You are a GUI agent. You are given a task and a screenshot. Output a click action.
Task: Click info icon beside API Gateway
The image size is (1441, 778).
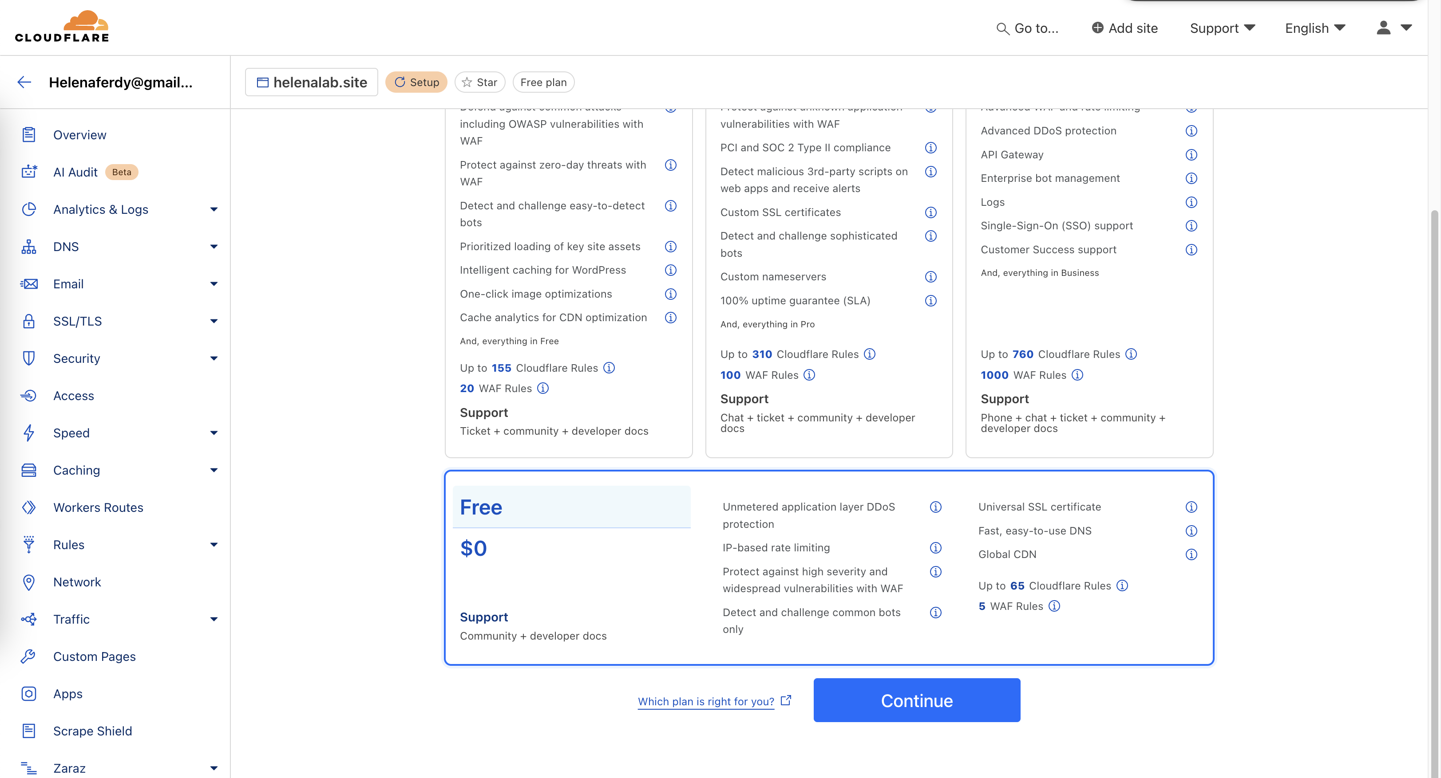(1191, 155)
